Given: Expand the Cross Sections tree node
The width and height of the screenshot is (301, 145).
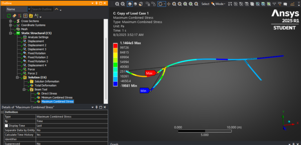Looking at the screenshot, I should coord(11,21).
